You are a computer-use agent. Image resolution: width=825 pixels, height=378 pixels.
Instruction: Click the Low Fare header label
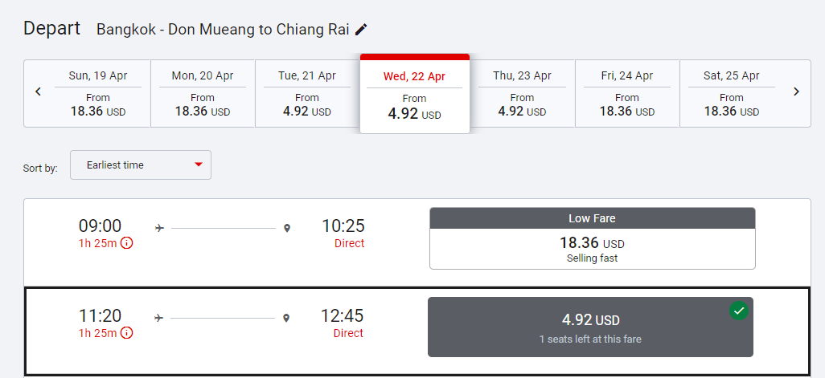click(x=592, y=218)
